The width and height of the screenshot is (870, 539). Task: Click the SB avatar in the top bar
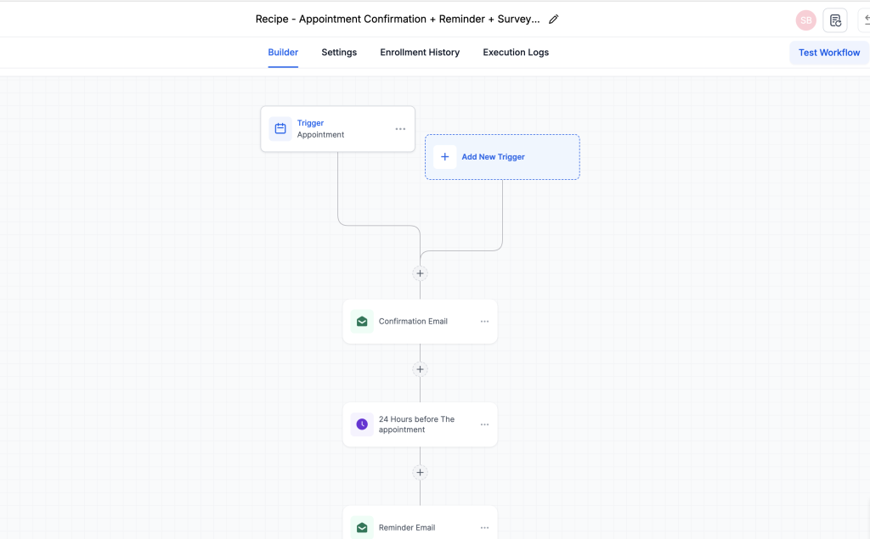[x=805, y=20]
